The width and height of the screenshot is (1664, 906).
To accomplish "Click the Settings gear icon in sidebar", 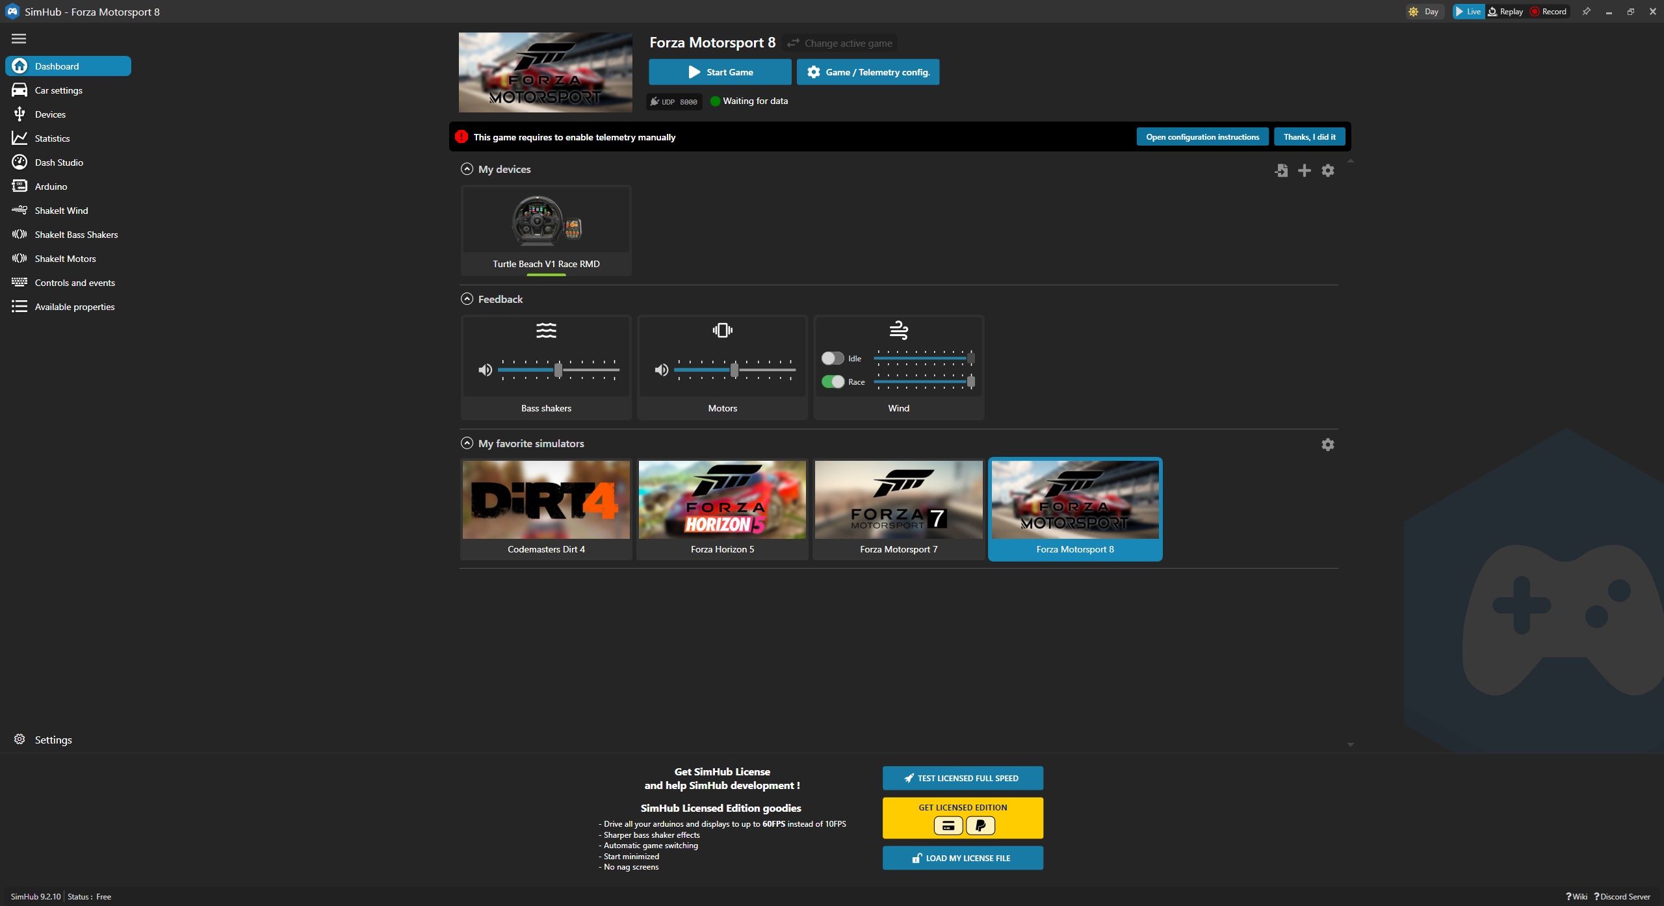I will [19, 739].
